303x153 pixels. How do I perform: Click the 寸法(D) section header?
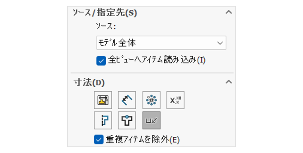coord(89,82)
